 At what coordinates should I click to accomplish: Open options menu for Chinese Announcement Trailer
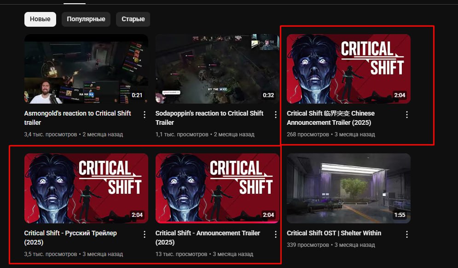pos(406,115)
